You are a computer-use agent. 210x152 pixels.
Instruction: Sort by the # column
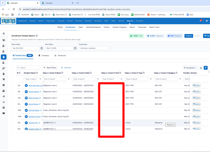pos(20,73)
